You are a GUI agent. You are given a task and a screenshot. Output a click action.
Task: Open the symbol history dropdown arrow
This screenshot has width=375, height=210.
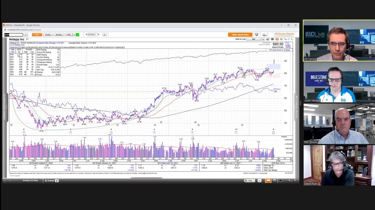[26, 35]
